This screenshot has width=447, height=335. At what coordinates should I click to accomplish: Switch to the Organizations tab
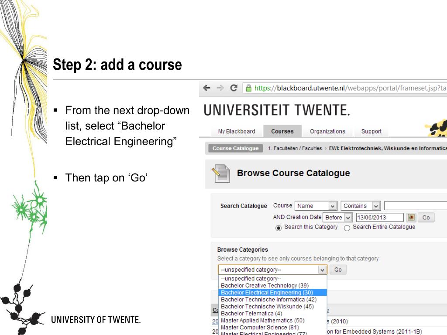[x=327, y=131]
